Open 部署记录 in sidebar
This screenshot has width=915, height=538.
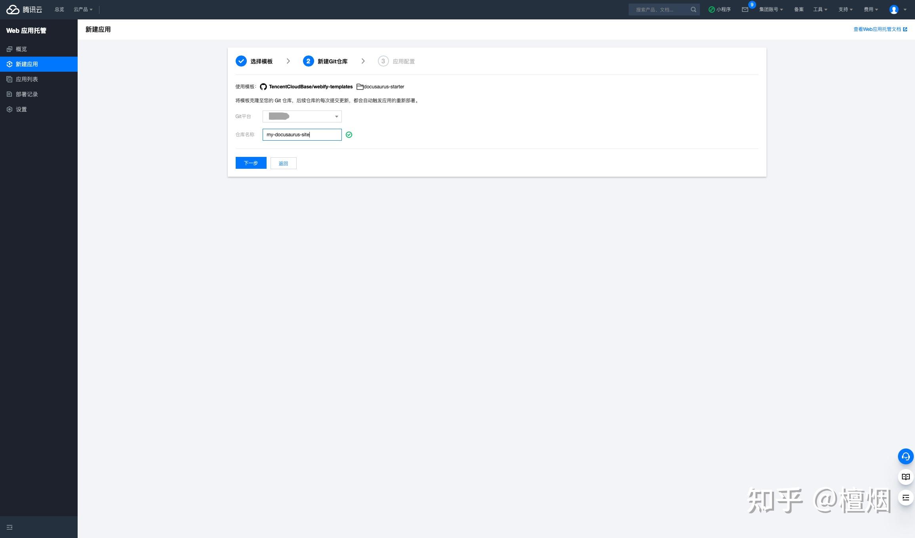pos(39,94)
